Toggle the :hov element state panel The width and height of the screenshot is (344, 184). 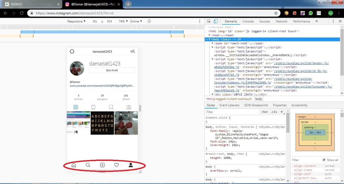pos(264,112)
